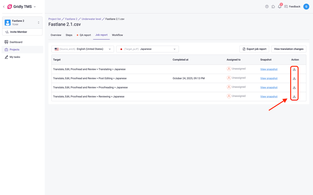Click the Gridly TMS logo
This screenshot has height=195, width=313.
(10, 7)
